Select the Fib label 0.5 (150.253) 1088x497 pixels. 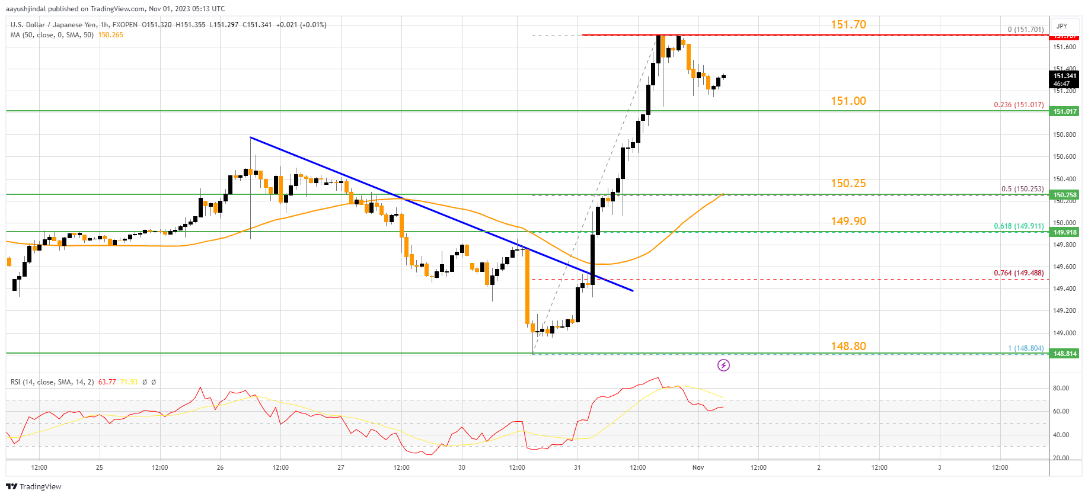click(1023, 189)
